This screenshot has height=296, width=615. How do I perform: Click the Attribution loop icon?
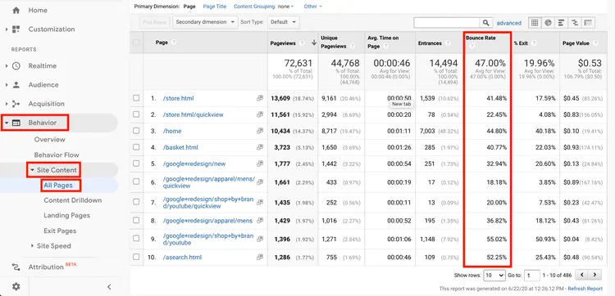pyautogui.click(x=16, y=267)
